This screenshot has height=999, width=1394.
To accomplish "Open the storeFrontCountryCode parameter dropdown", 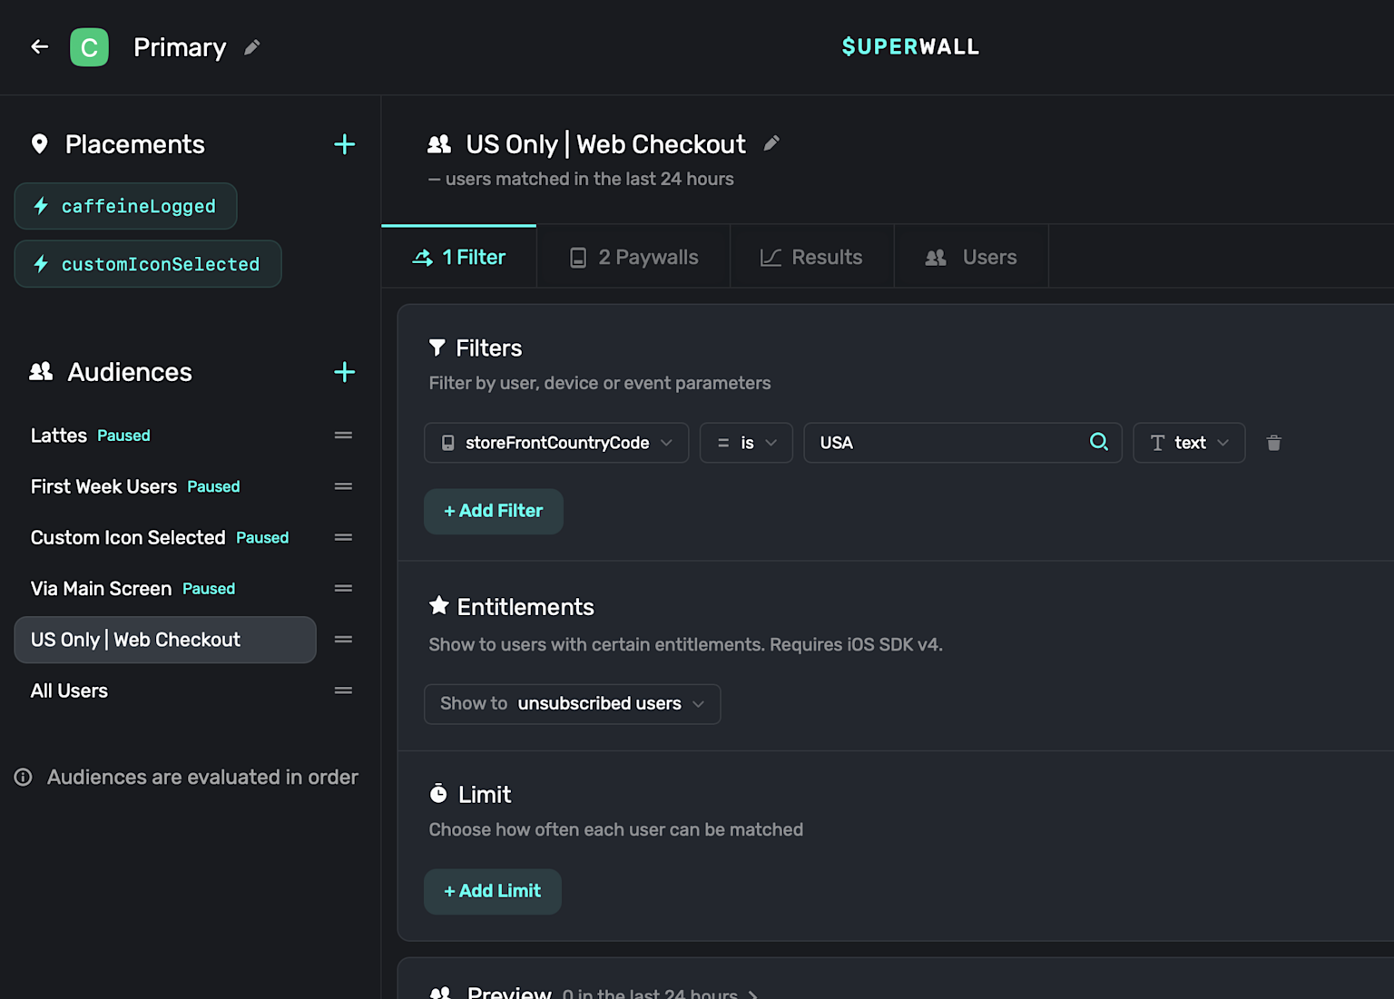I will pos(556,443).
